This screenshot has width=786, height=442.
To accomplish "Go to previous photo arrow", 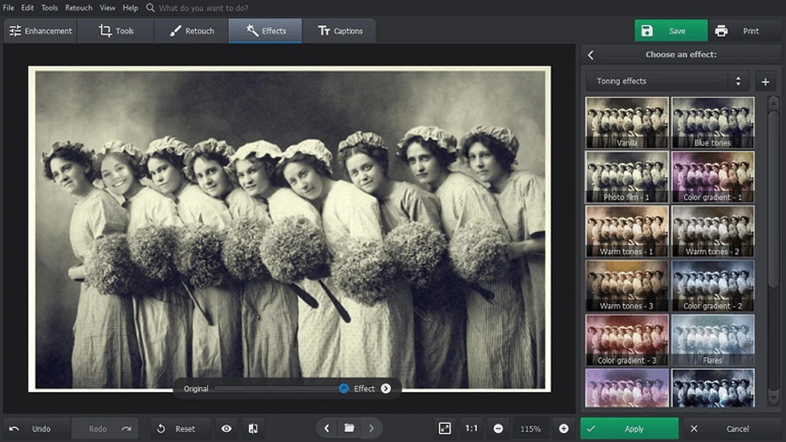I will [327, 428].
